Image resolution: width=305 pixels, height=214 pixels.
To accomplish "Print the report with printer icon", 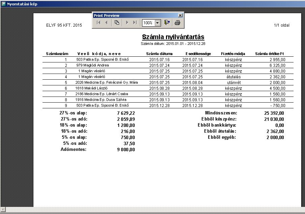I will (x=177, y=23).
